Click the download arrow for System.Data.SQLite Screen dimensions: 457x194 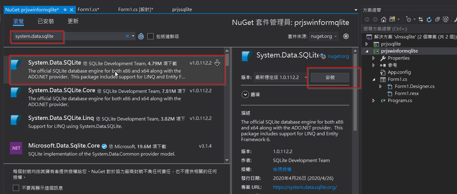[217, 63]
